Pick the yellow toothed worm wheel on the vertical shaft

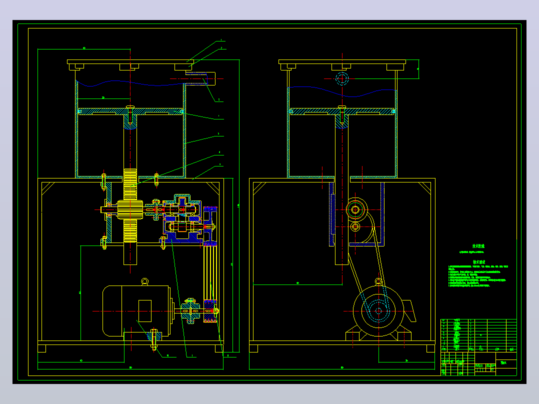pyautogui.click(x=130, y=209)
